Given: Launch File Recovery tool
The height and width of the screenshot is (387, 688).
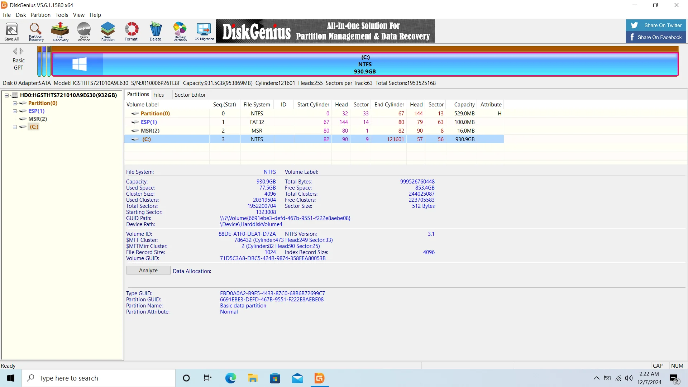Looking at the screenshot, I should [x=60, y=32].
